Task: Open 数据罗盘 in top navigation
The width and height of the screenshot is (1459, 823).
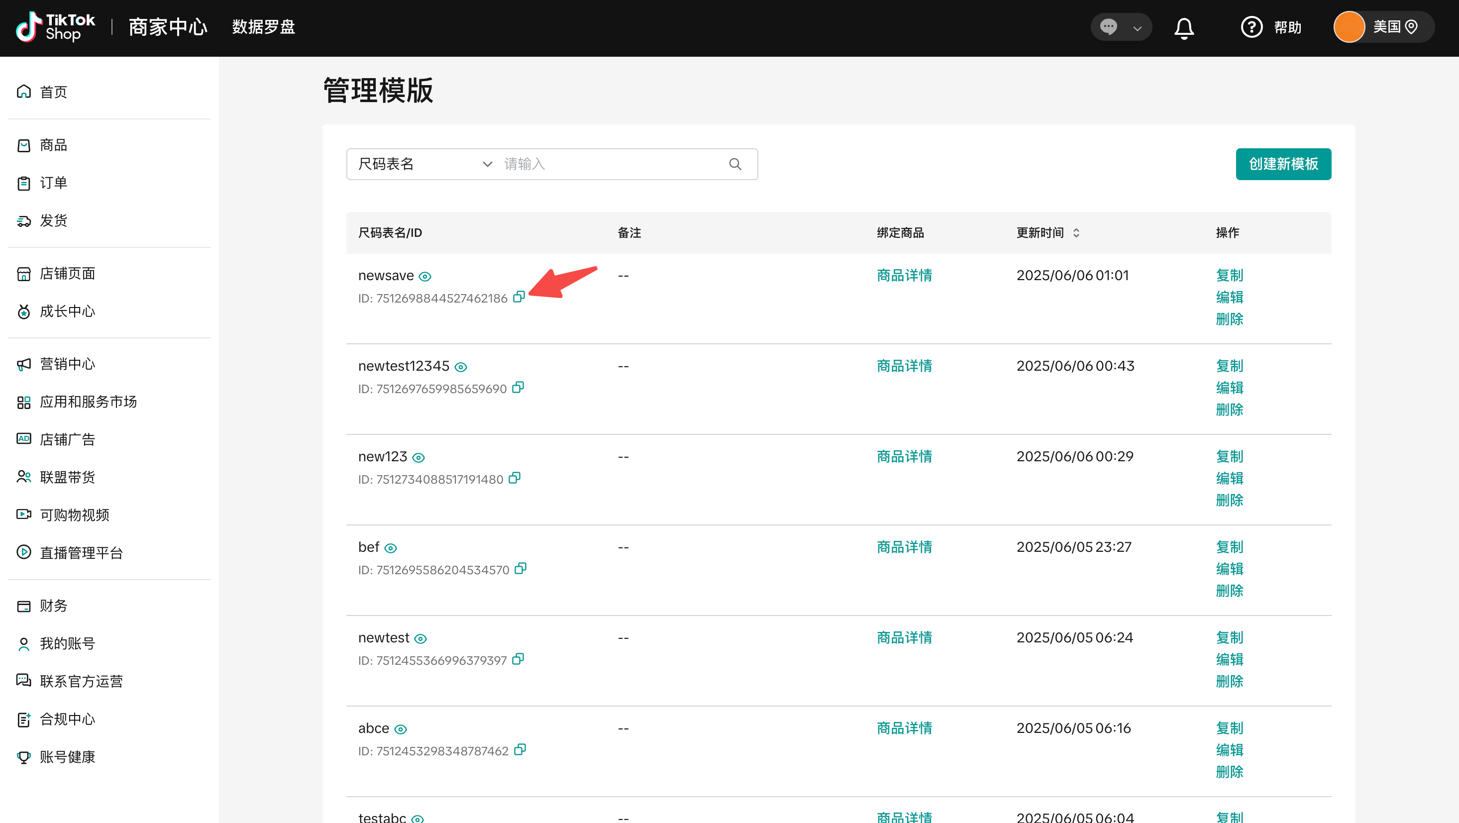Action: pos(263,27)
